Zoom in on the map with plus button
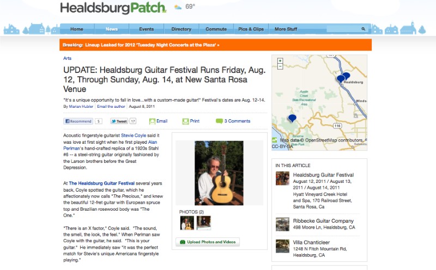The image size is (436, 270). coord(280,61)
